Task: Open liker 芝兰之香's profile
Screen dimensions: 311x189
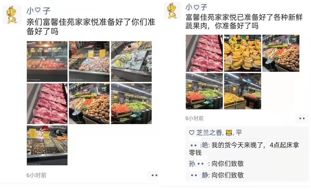Action: click(209, 133)
